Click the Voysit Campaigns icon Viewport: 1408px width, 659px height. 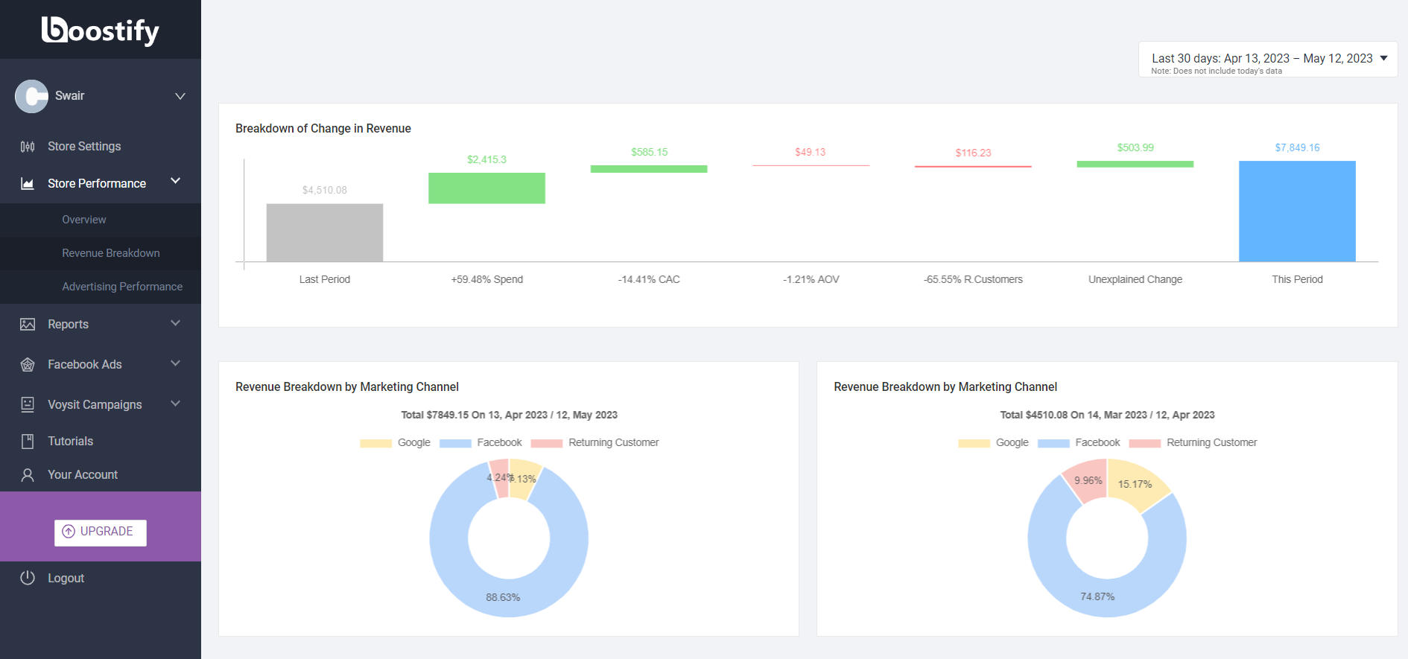point(28,404)
